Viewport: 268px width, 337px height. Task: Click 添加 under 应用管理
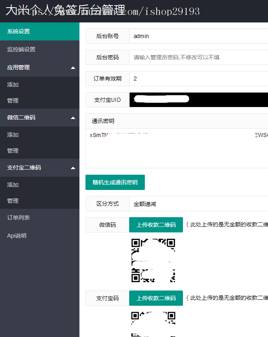pos(40,85)
